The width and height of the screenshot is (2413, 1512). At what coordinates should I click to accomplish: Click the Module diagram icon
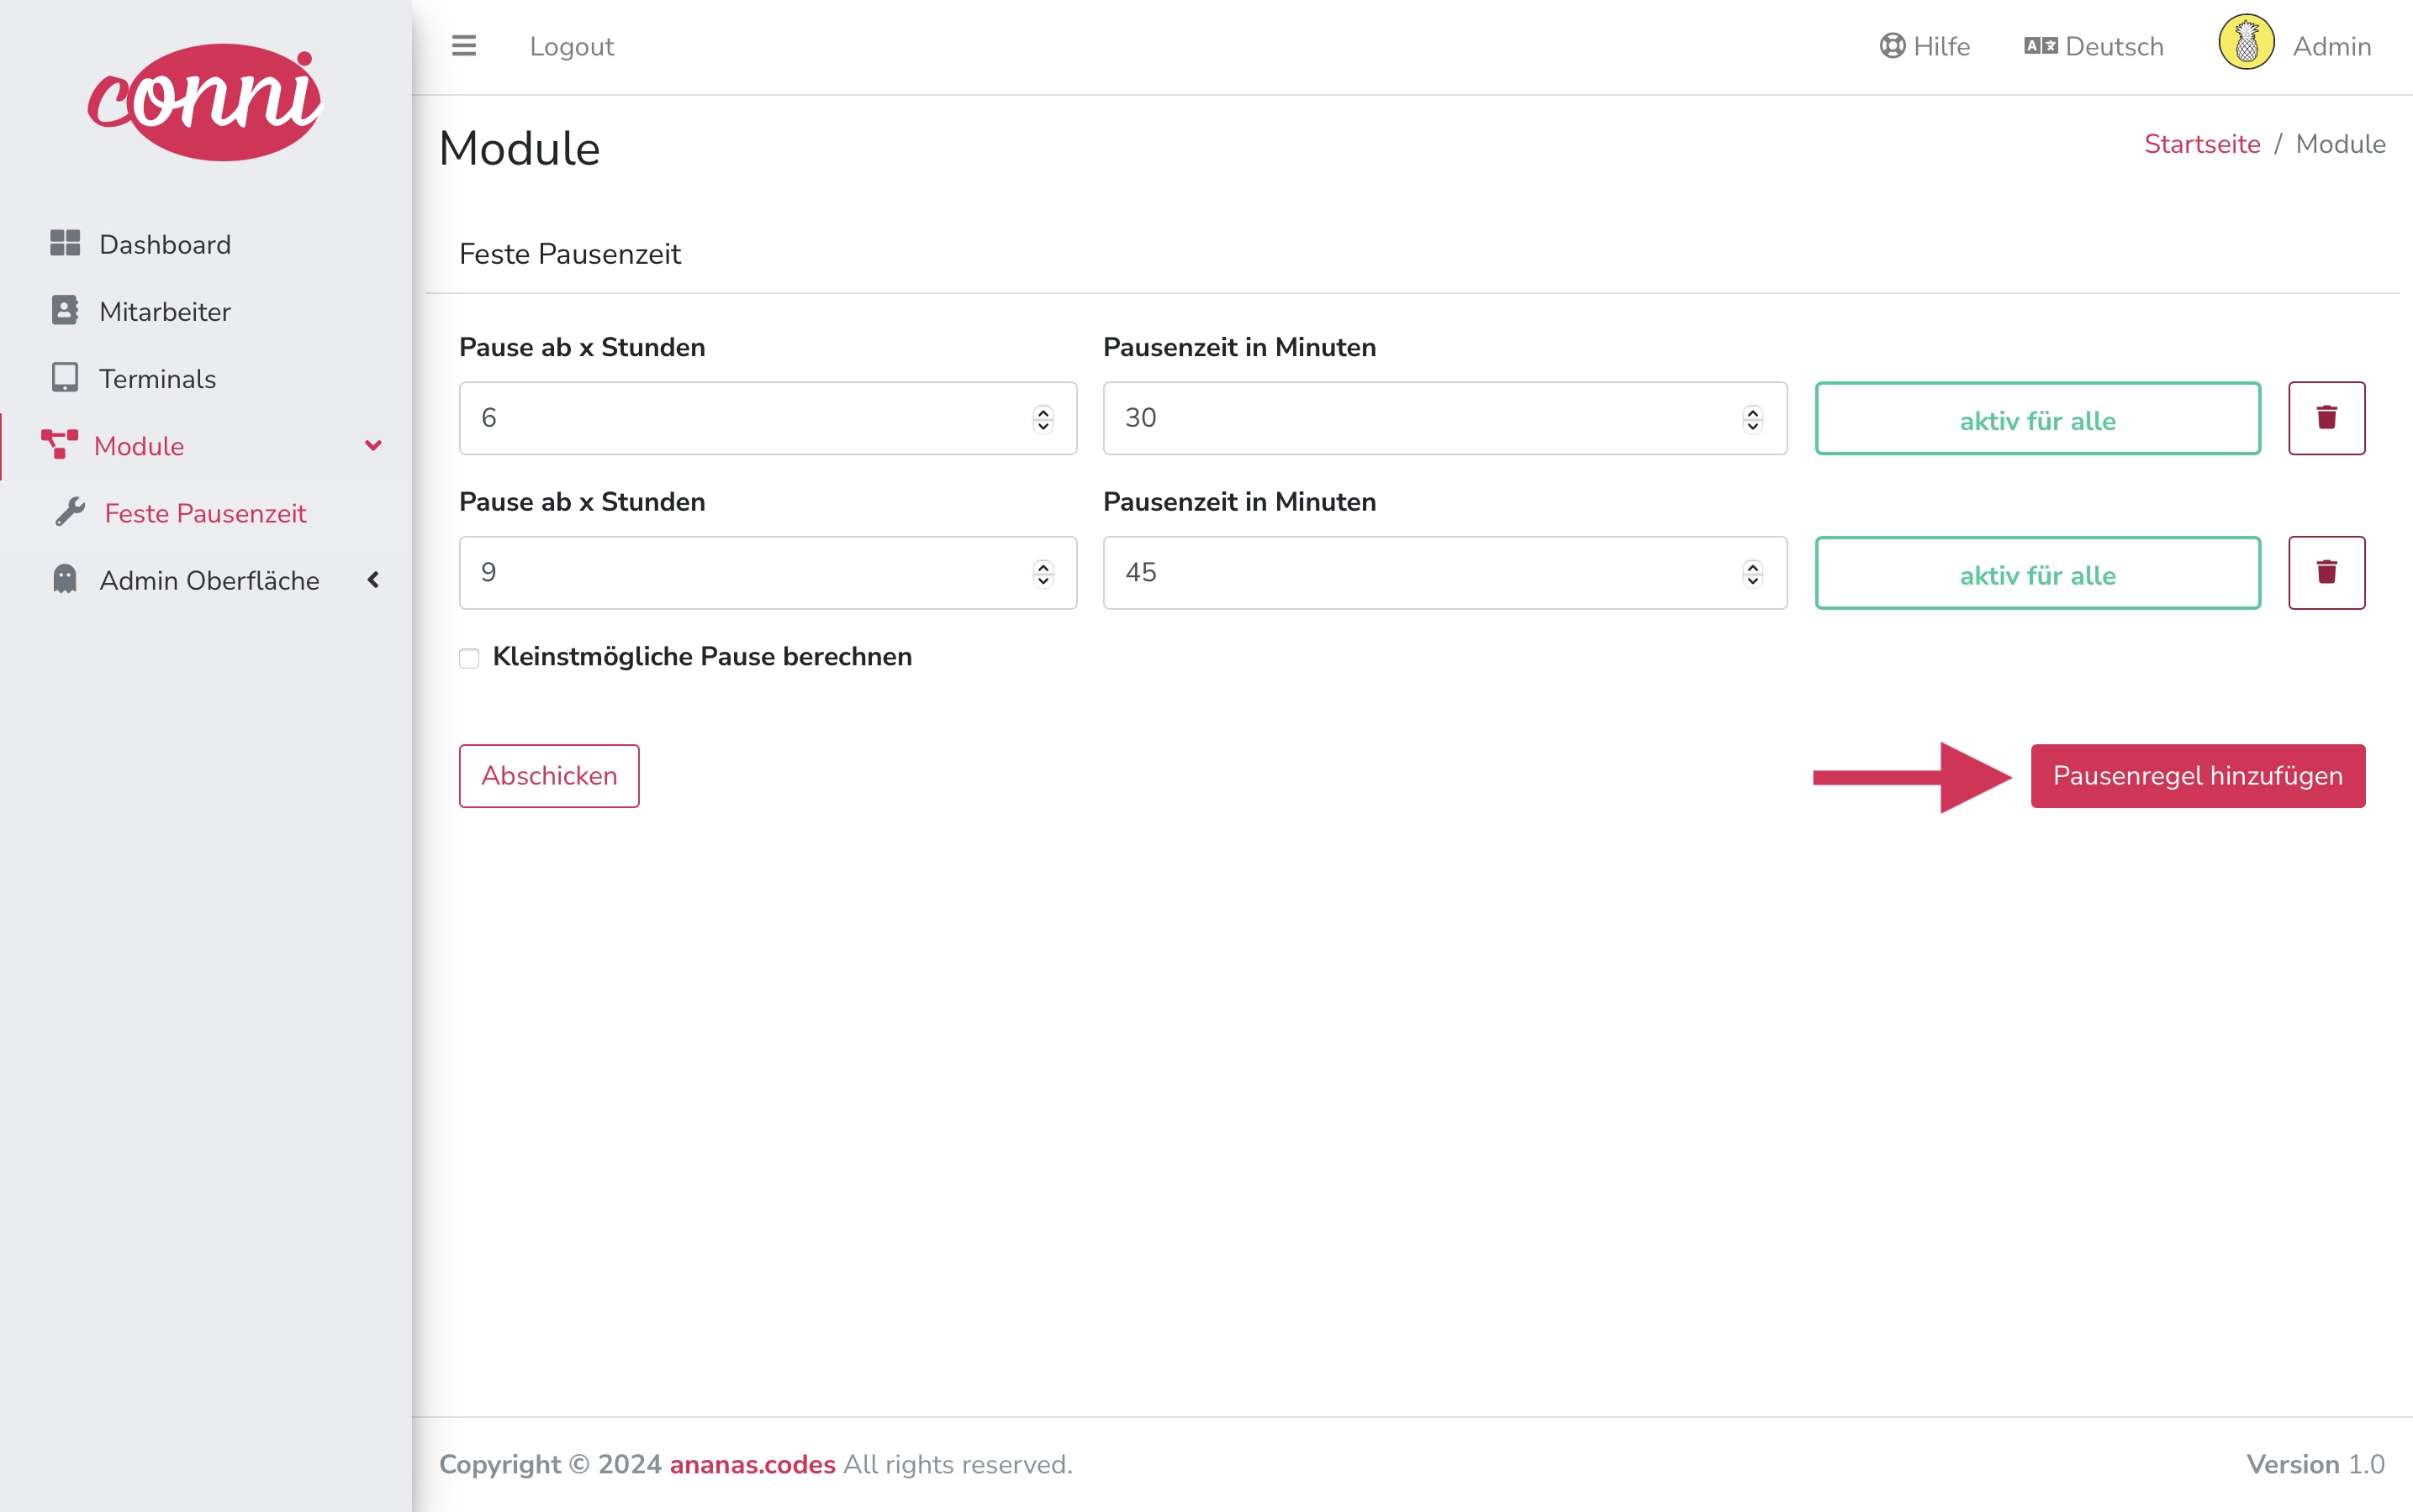pos(59,445)
